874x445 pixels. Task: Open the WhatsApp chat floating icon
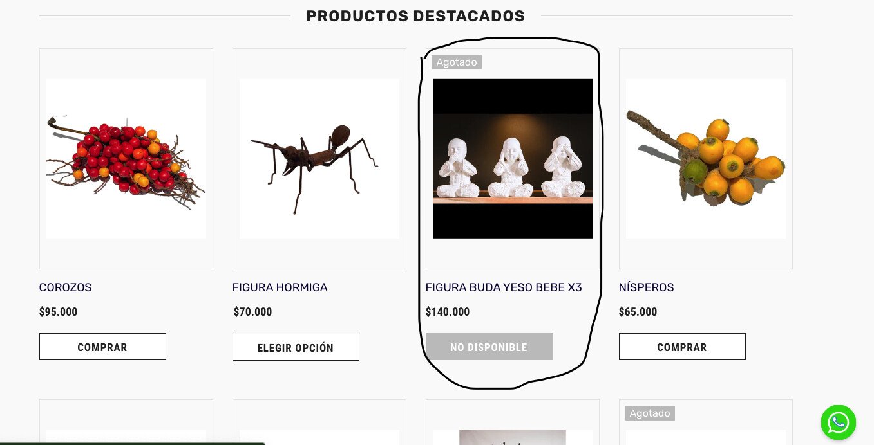pyautogui.click(x=838, y=422)
